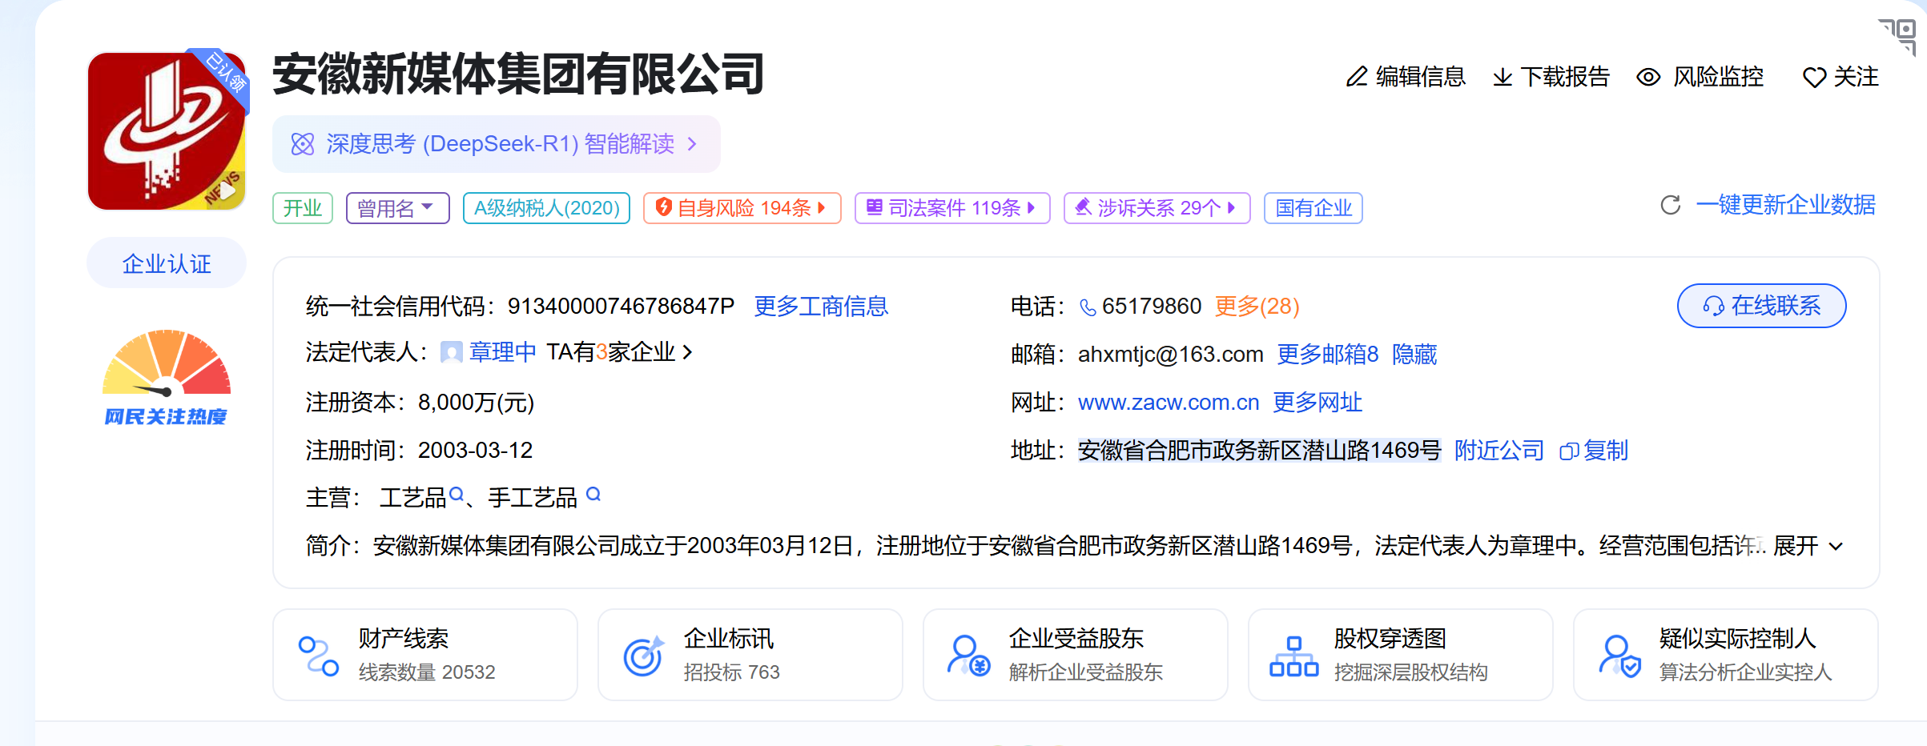Click the QR code icon in top corner
The width and height of the screenshot is (1927, 746).
(1900, 34)
